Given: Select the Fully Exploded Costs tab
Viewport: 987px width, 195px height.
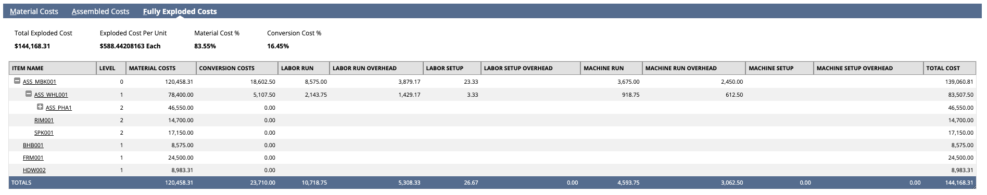Looking at the screenshot, I should (x=180, y=11).
